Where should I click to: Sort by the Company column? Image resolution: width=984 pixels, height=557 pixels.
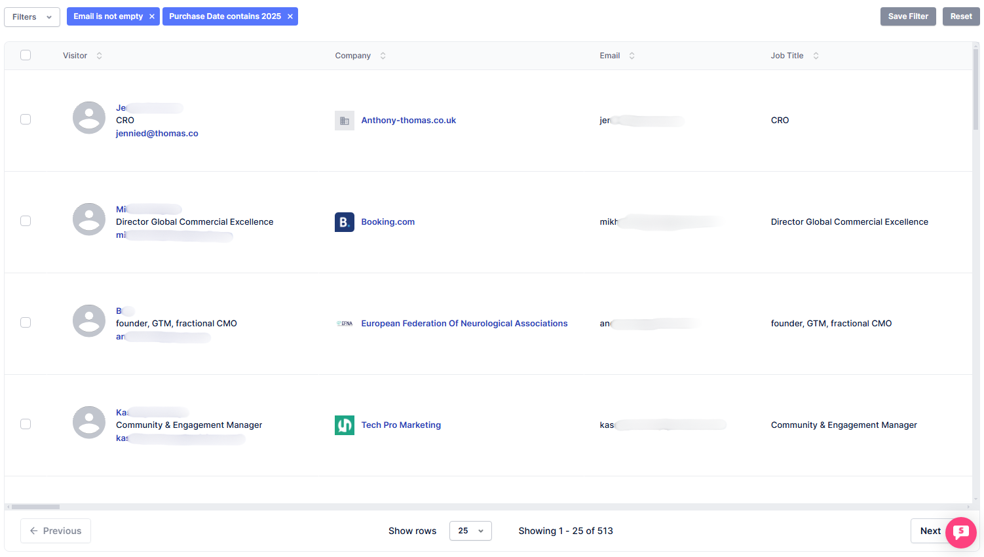pos(383,56)
